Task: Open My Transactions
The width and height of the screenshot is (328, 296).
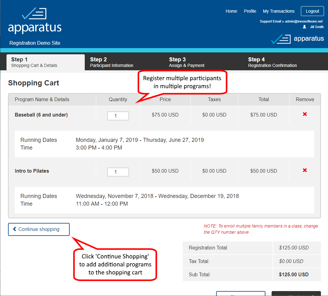Action: click(279, 11)
